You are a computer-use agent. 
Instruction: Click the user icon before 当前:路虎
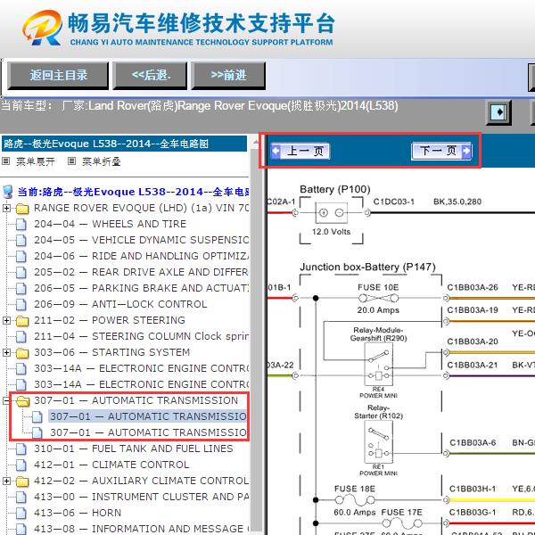8,192
